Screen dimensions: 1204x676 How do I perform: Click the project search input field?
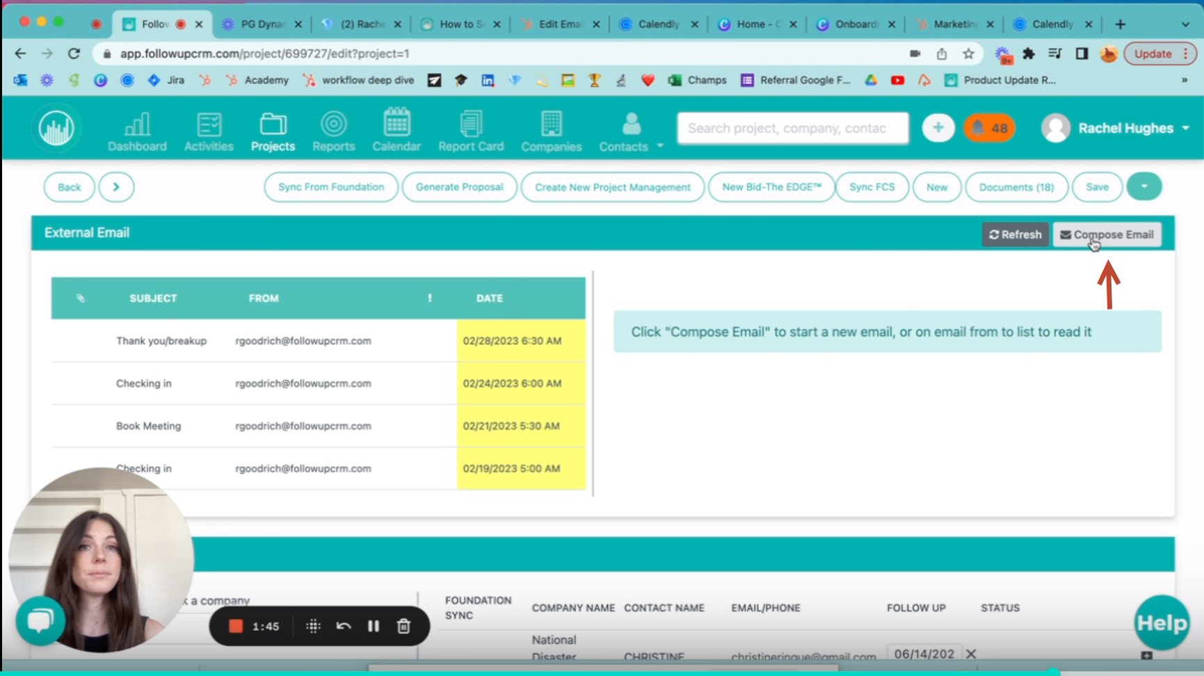[792, 128]
